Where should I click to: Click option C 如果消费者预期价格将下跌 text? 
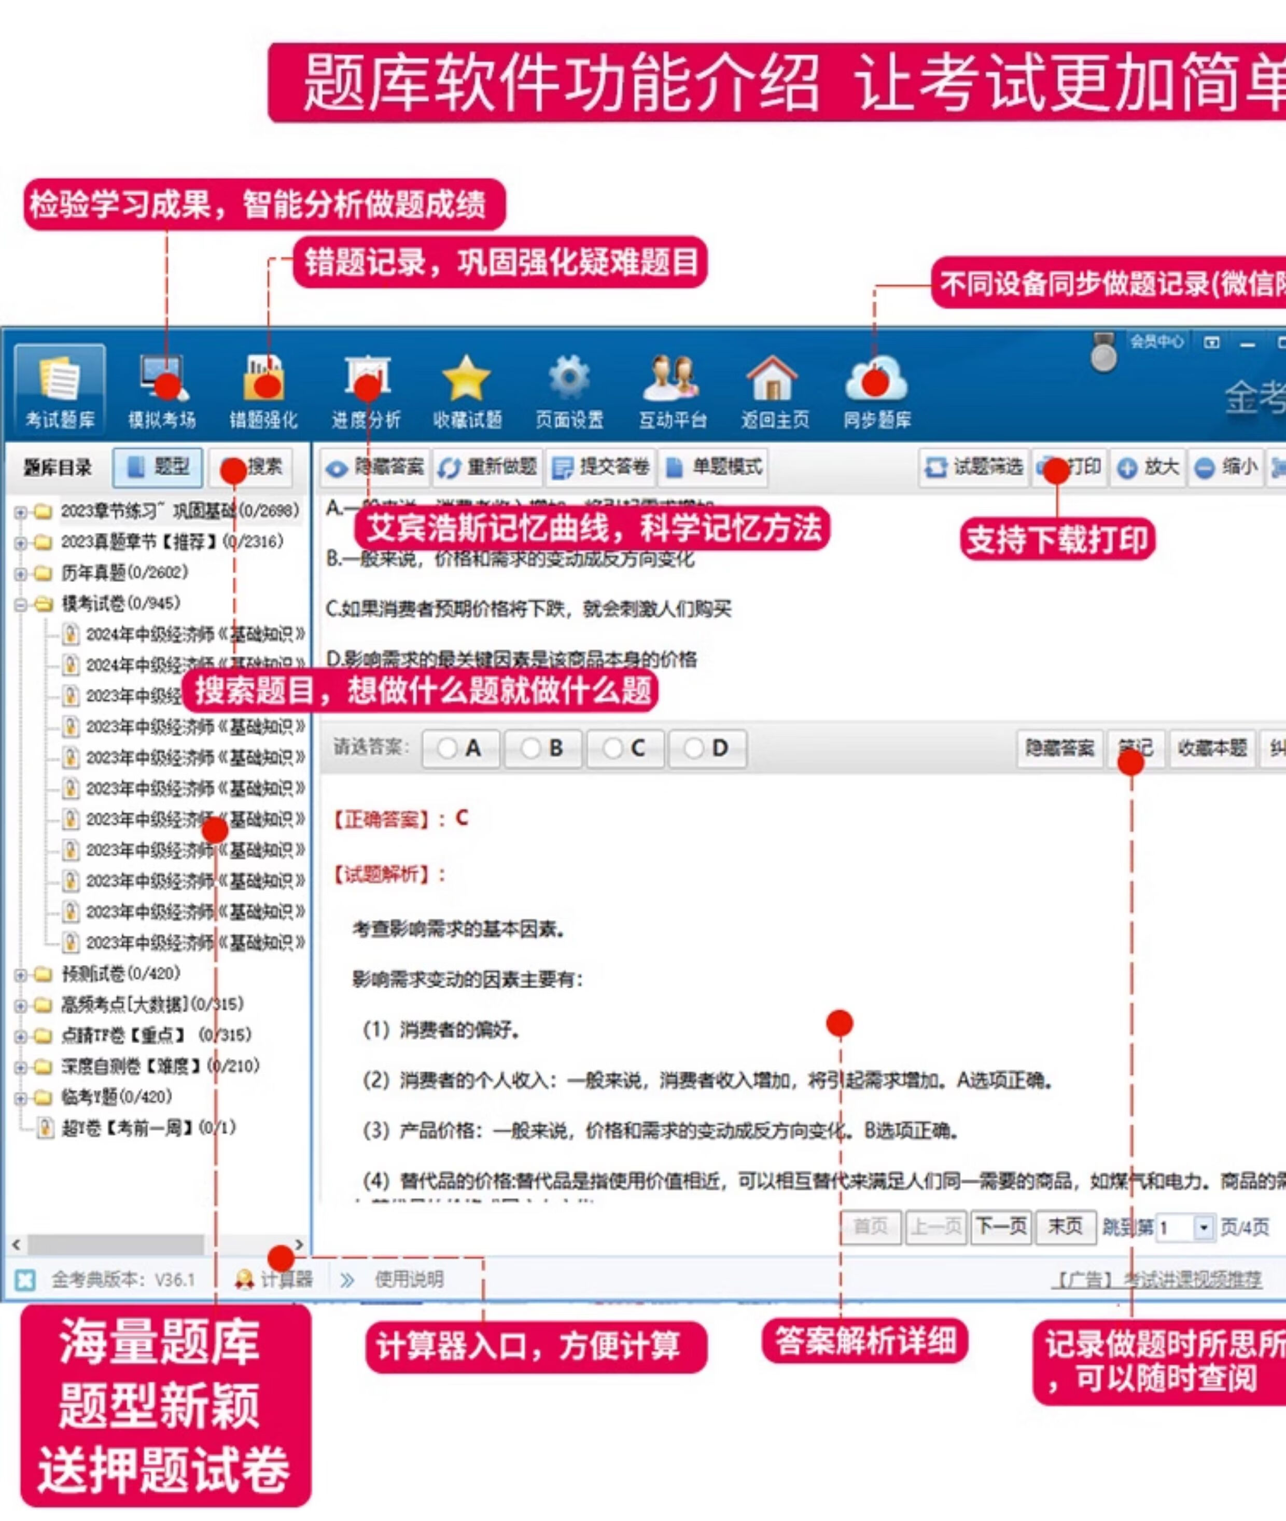(529, 609)
